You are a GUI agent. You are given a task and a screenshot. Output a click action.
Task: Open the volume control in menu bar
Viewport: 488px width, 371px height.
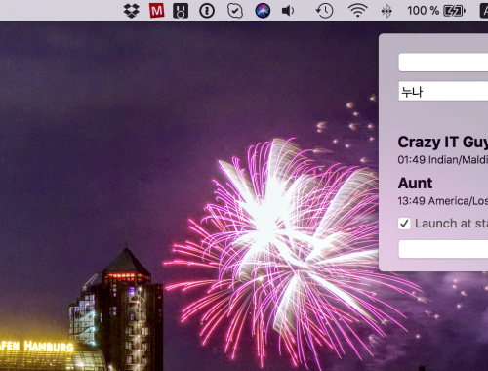(288, 11)
